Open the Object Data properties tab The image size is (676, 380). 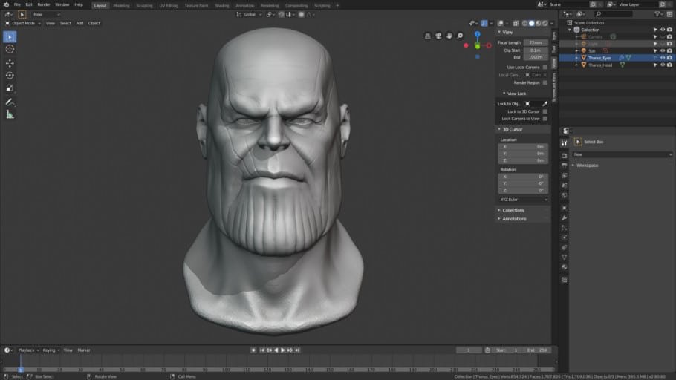click(x=565, y=258)
